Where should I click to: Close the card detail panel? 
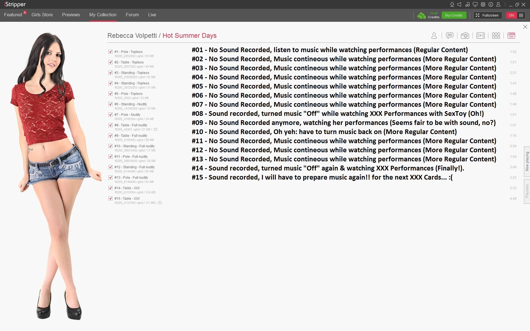[525, 27]
